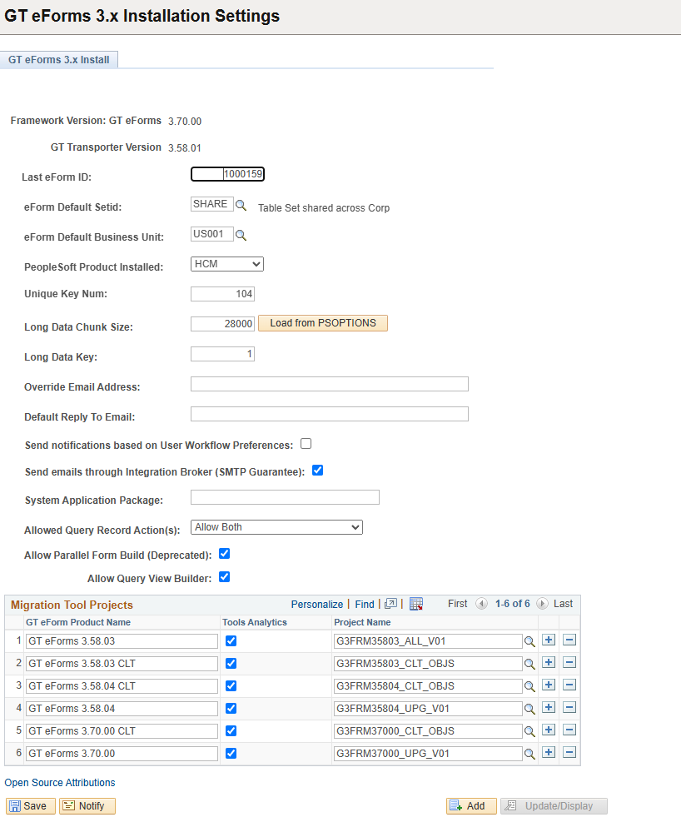Open lookup for project G3FRM37000_CLT_OBJS
The image size is (681, 827).
point(529,731)
